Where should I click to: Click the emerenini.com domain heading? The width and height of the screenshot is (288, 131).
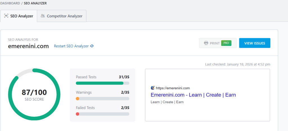tap(28, 46)
